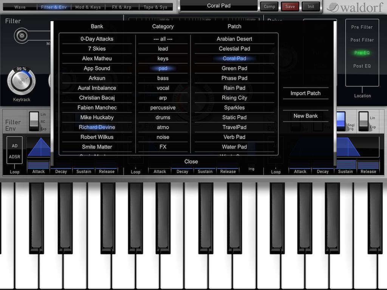Screen dimensions: 387x290
Task: Choose the Robert Wilkus bank
Action: click(97, 137)
